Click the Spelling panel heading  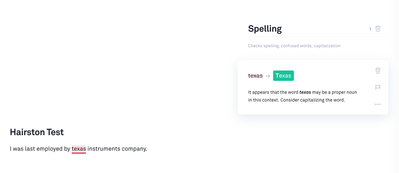265,29
